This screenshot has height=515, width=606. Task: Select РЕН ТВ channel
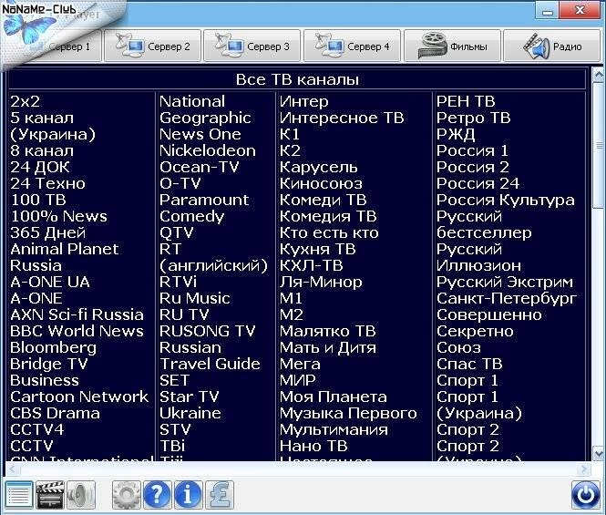point(466,102)
